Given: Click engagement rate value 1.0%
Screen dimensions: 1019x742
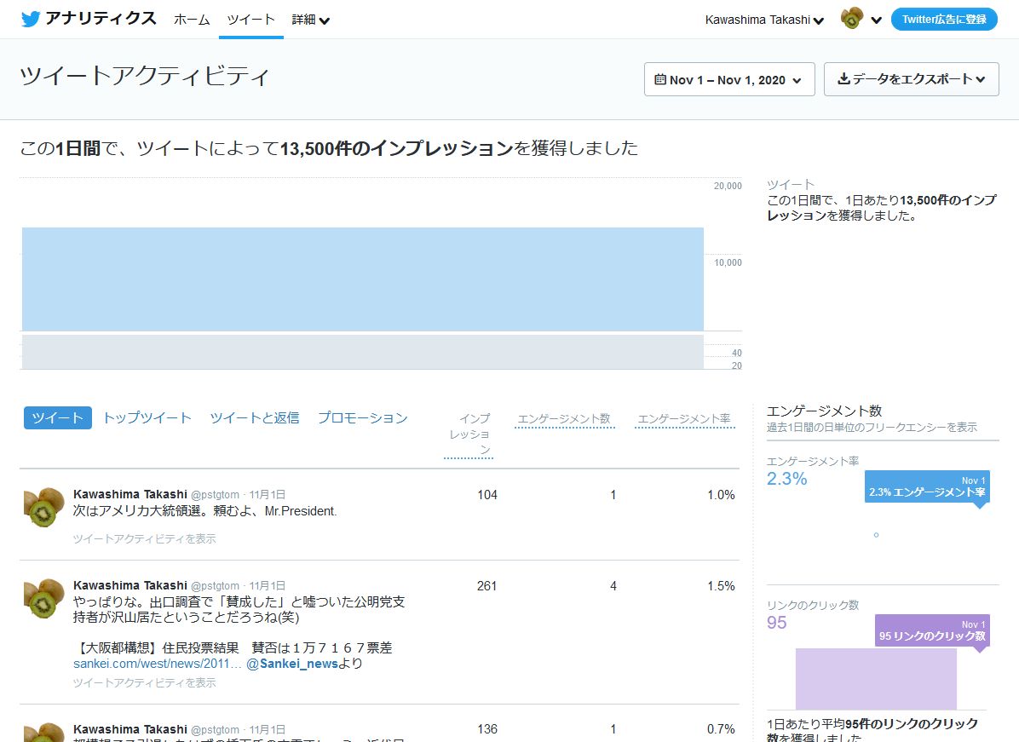Looking at the screenshot, I should (722, 495).
